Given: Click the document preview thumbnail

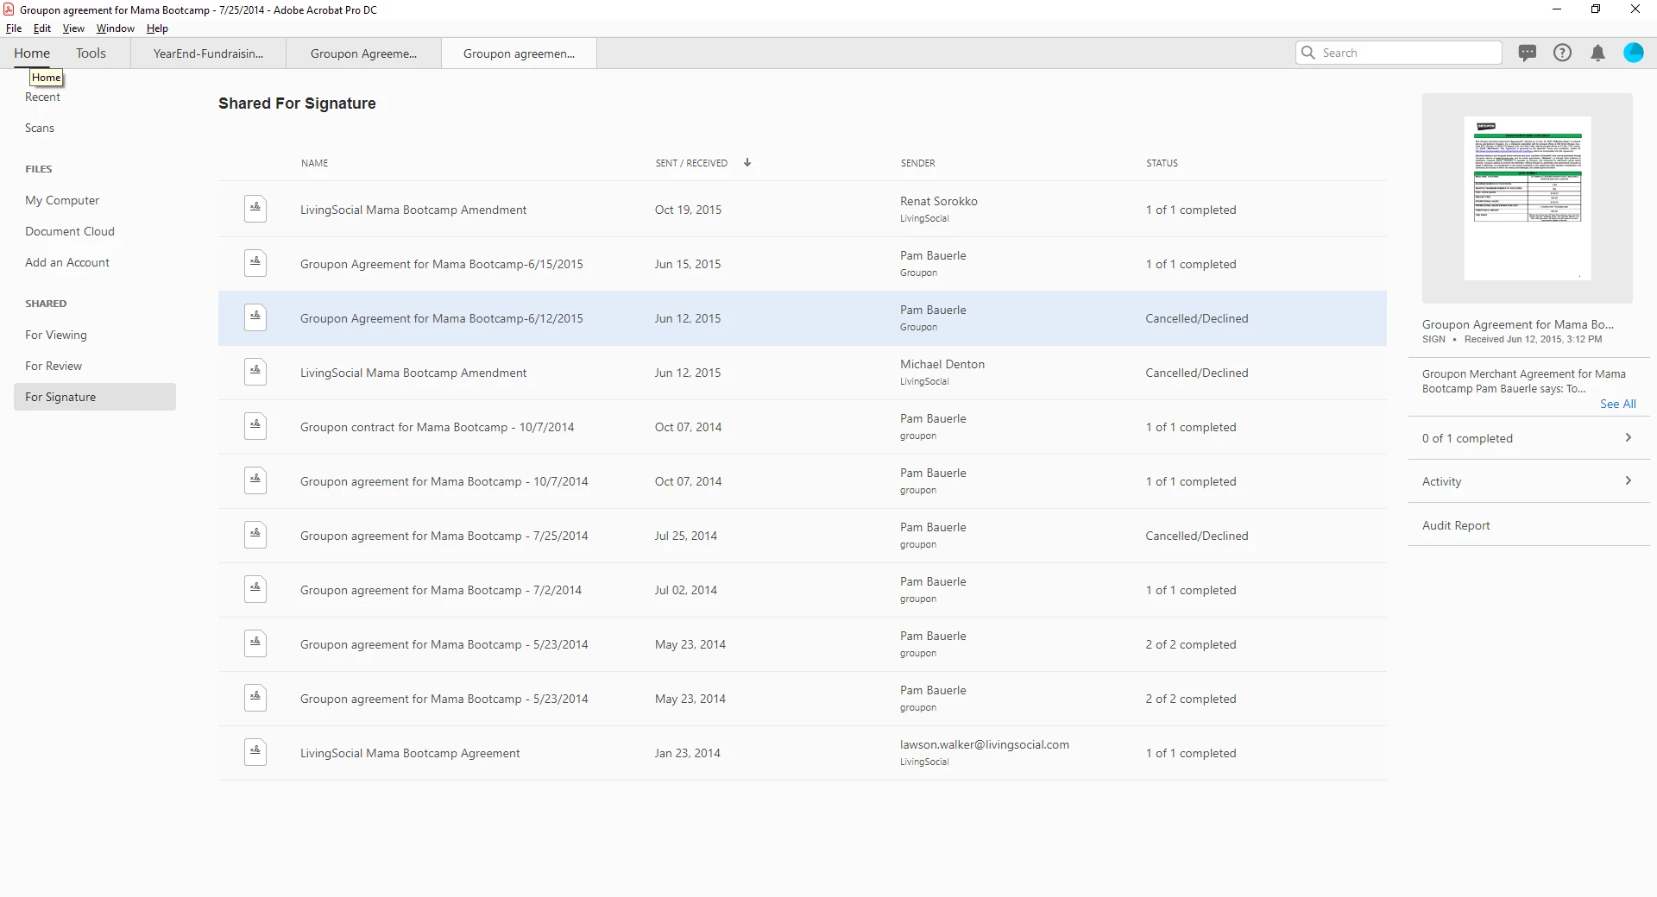Looking at the screenshot, I should 1528,198.
